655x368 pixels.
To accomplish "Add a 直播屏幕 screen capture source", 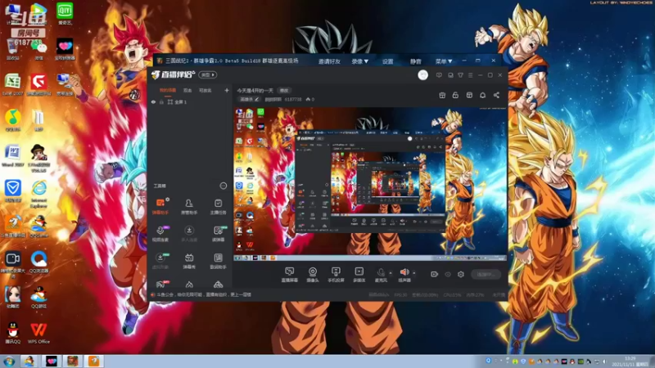I will 290,275.
